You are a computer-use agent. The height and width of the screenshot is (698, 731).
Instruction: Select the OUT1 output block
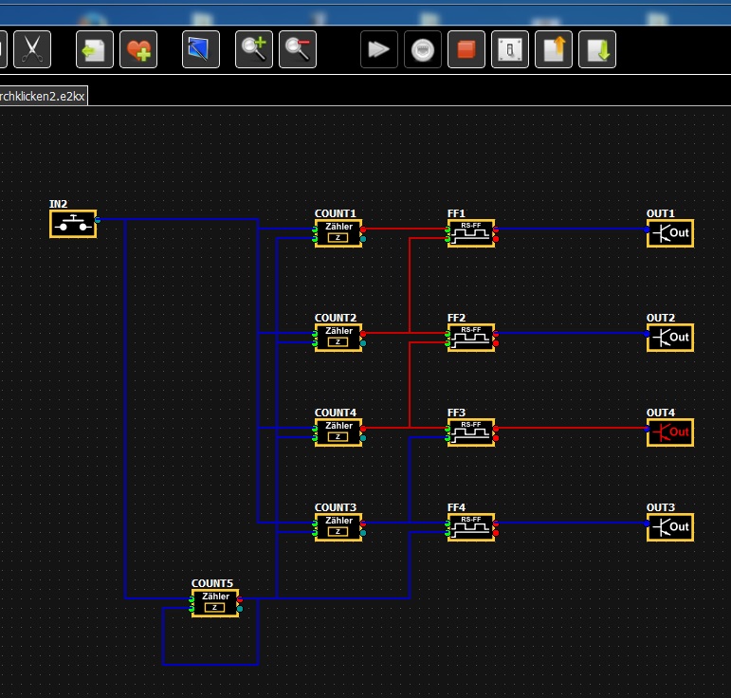pos(670,233)
